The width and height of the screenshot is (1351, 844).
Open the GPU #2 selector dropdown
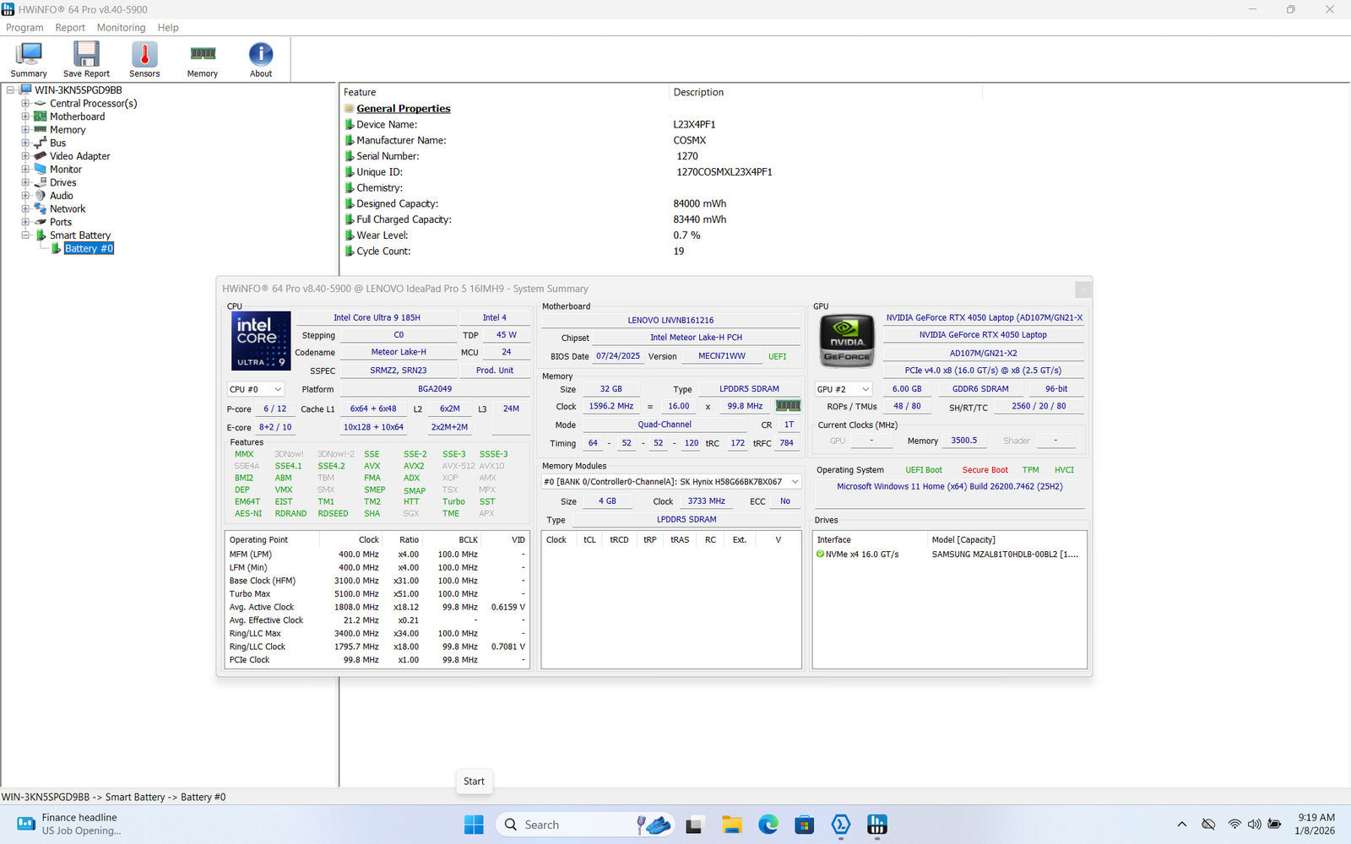(842, 389)
